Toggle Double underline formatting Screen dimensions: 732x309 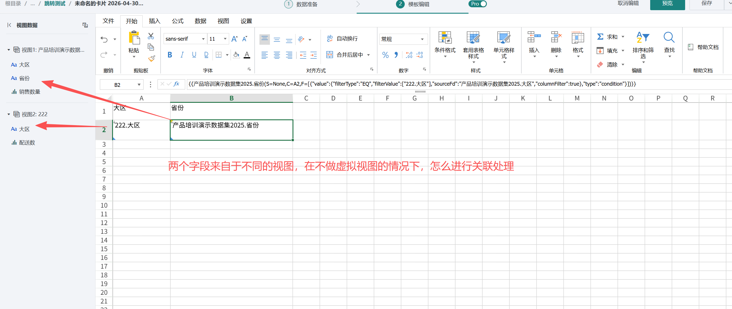click(206, 55)
